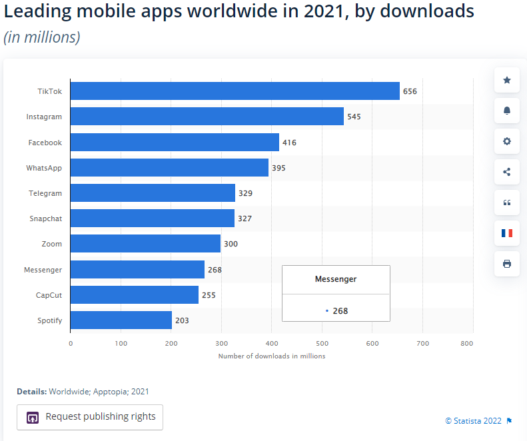This screenshot has height=441, width=527.
Task: Click the Messenger axis label
Action: coord(43,270)
